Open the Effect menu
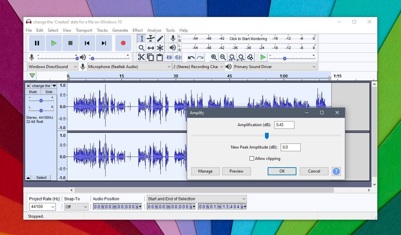Screen dimensions: 401x235 [x=137, y=30]
